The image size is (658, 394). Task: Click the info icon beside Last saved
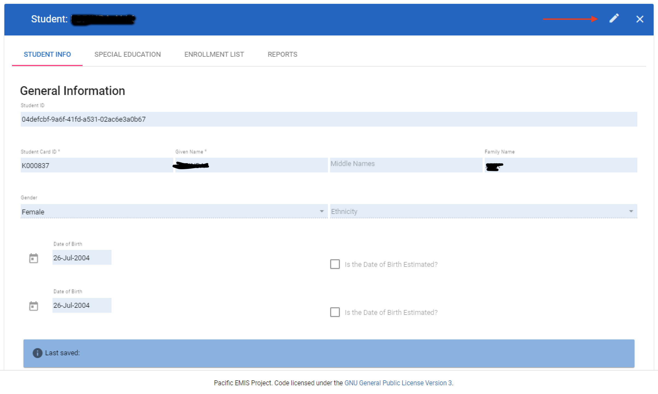click(x=37, y=353)
